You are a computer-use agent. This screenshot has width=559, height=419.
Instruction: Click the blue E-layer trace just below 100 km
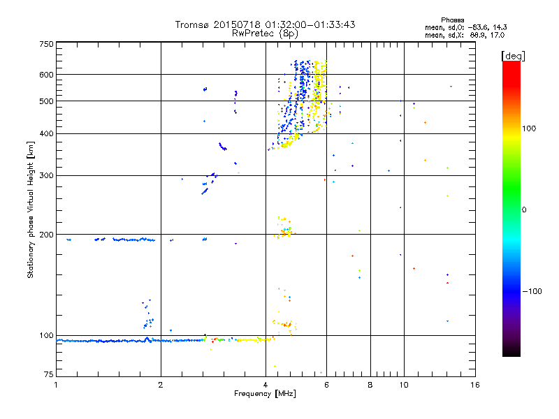tap(130, 341)
